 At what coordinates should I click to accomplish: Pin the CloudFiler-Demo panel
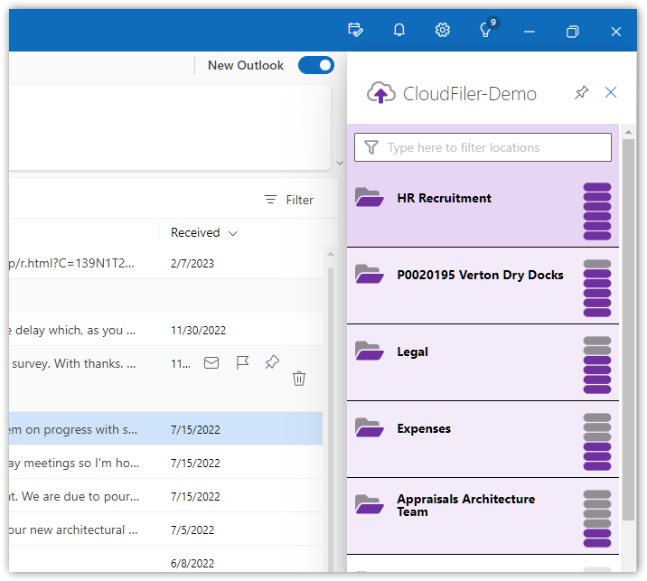click(x=582, y=93)
